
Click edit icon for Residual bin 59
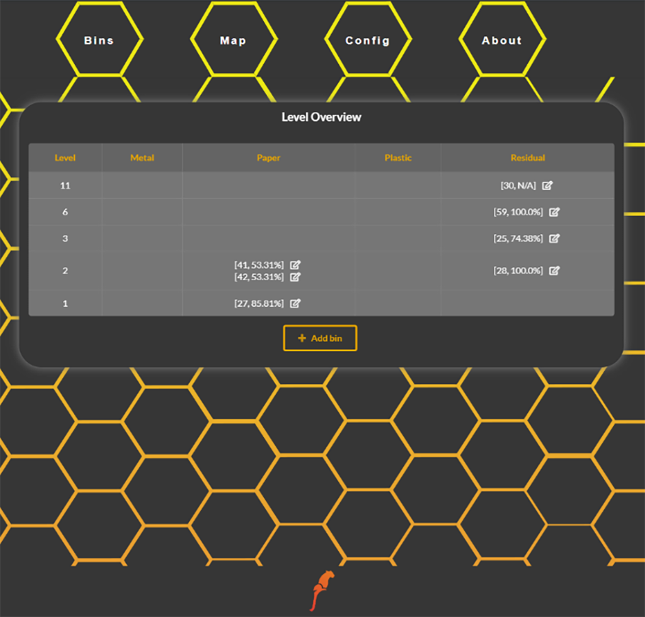pyautogui.click(x=554, y=212)
